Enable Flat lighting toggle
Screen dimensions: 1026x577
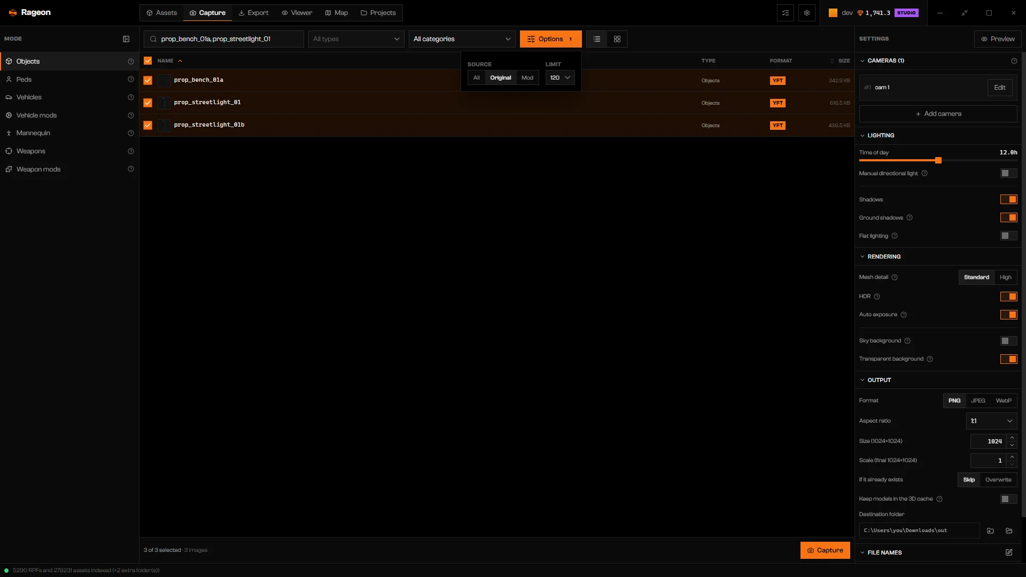coord(1009,236)
